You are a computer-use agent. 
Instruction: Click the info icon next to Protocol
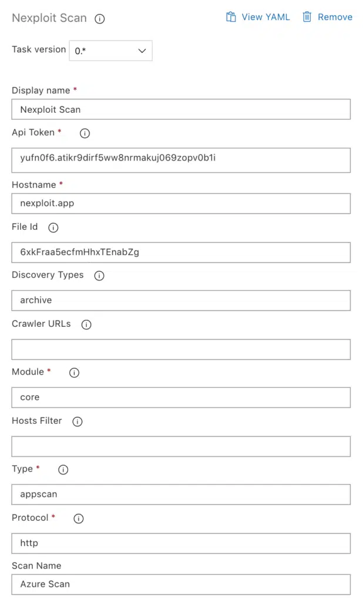click(79, 519)
